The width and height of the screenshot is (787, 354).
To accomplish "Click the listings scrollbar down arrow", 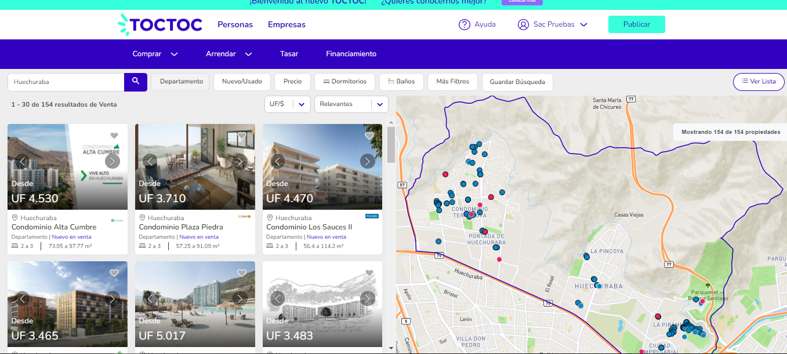I will point(391,348).
